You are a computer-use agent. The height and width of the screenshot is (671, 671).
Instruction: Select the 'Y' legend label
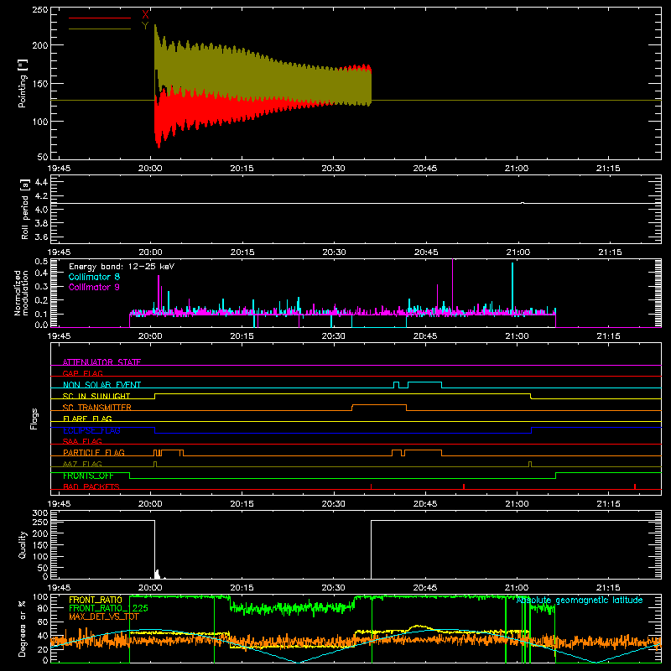[x=145, y=26]
